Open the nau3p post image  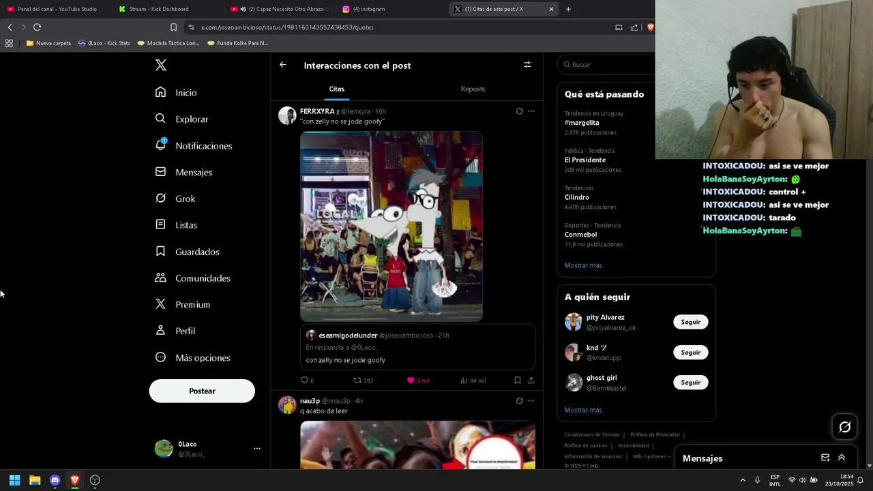[417, 445]
